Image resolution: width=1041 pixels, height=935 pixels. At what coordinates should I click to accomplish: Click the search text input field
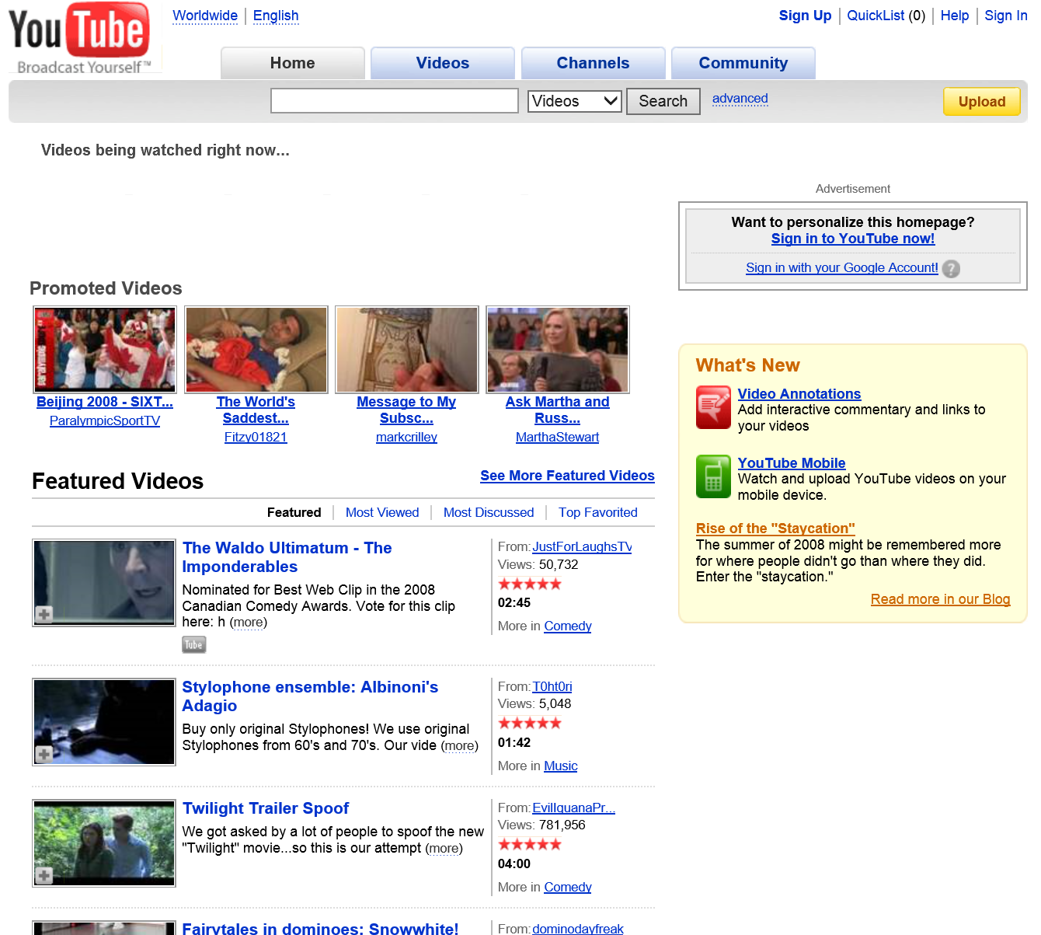(394, 101)
